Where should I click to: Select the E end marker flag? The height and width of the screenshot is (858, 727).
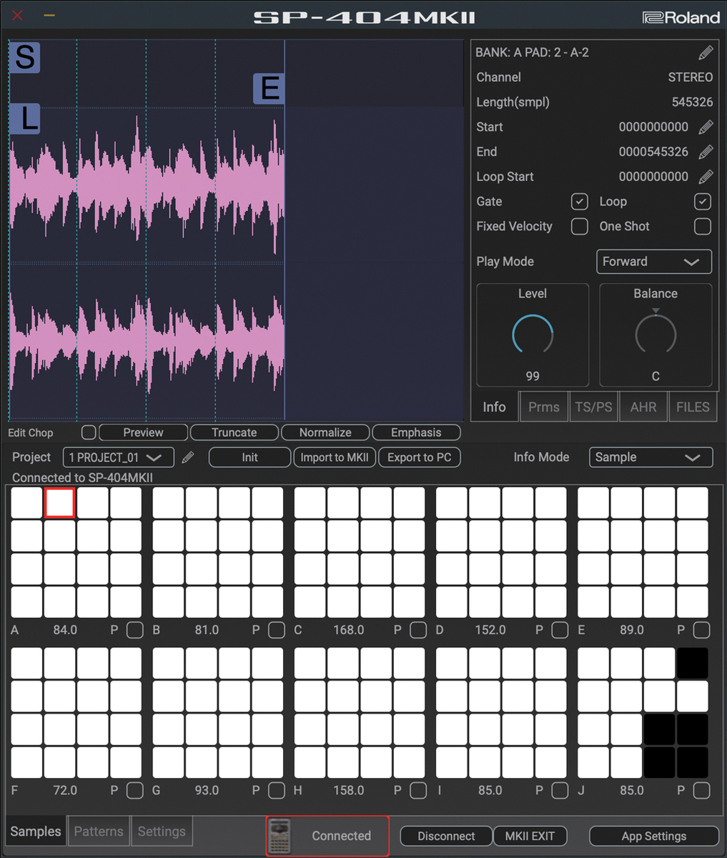(269, 89)
